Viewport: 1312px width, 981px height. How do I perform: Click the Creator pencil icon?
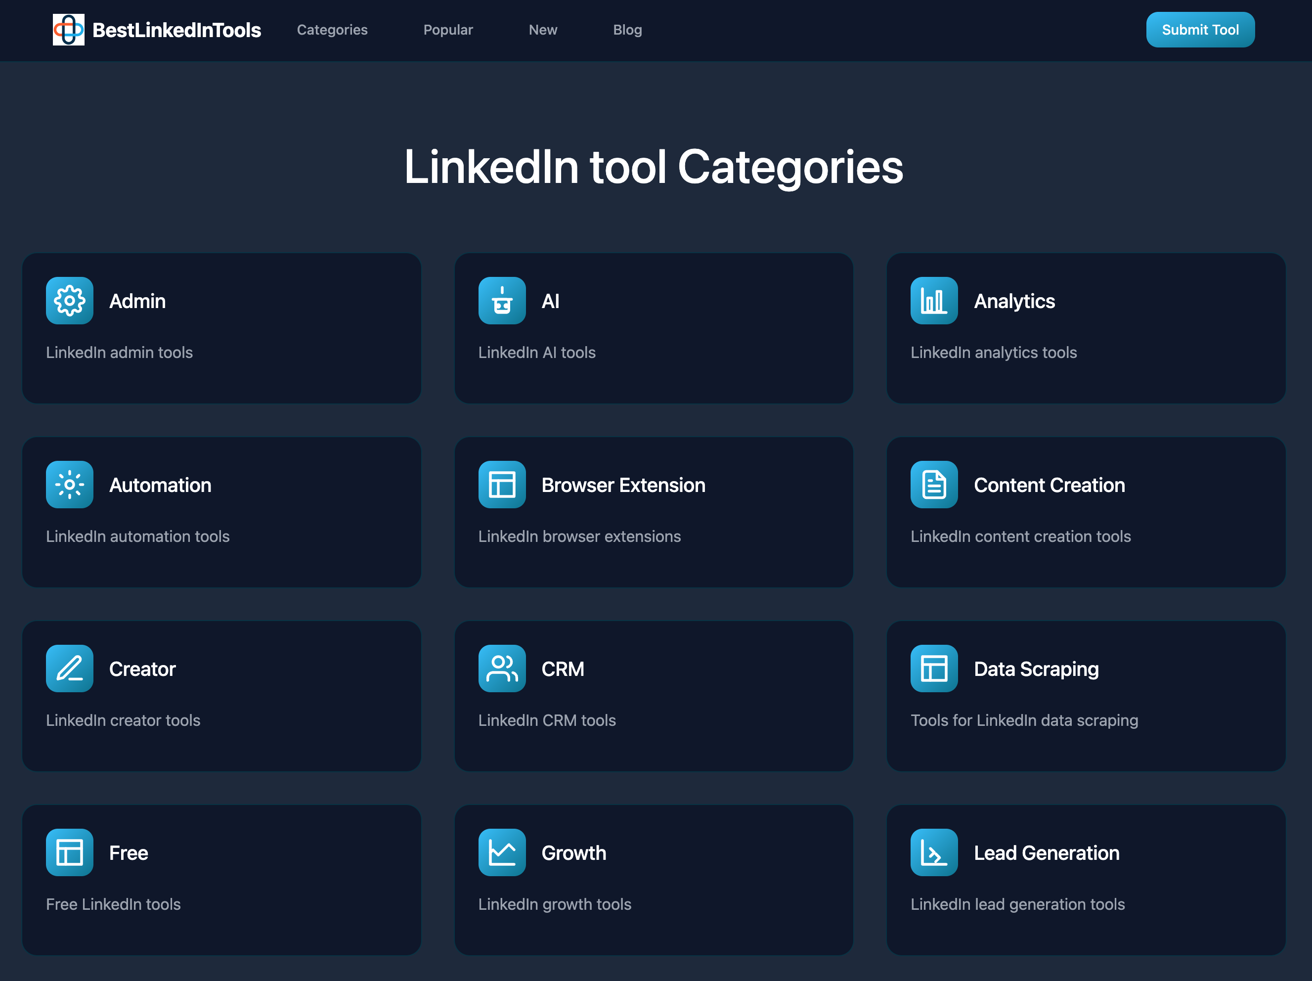tap(69, 669)
